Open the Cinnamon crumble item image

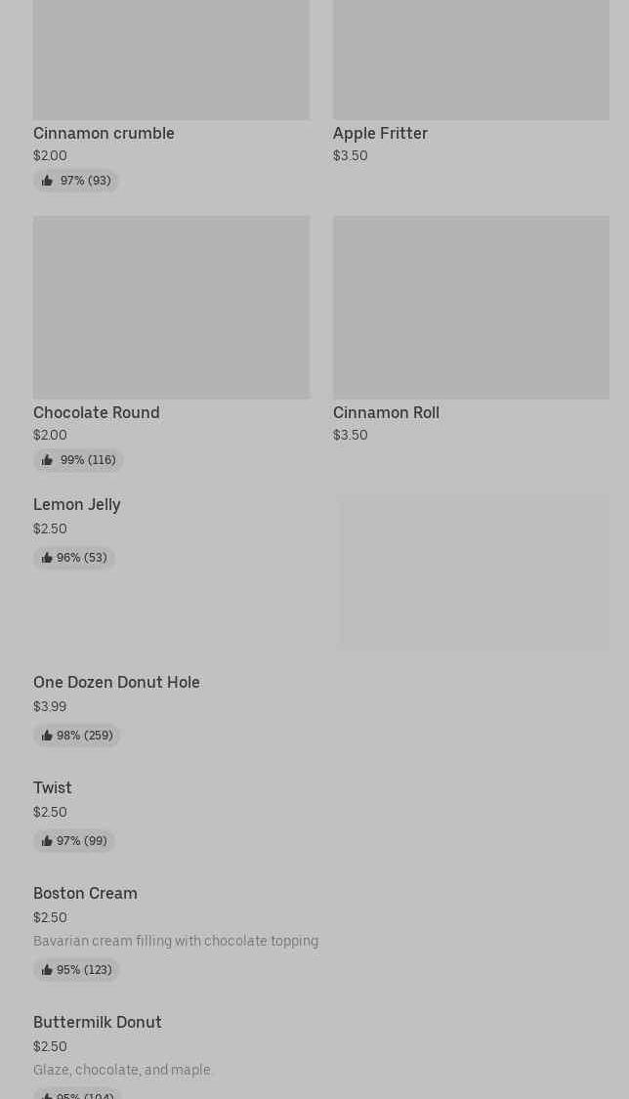(171, 59)
